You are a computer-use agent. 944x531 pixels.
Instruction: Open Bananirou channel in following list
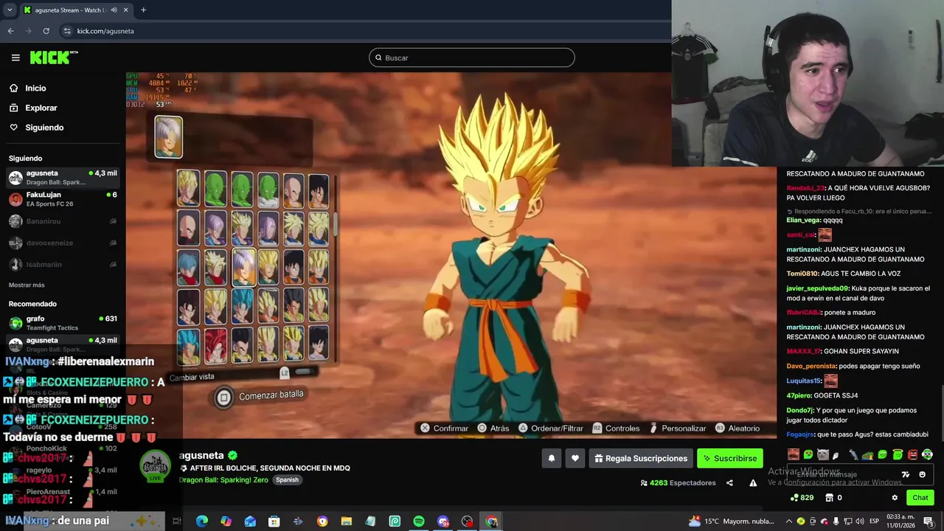(63, 221)
